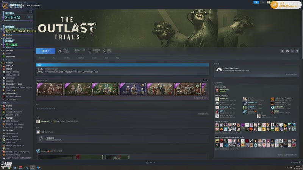Image resolution: width=303 pixels, height=170 pixels.
Task: Open Miosama01 in the activity feed
Action: point(45,121)
